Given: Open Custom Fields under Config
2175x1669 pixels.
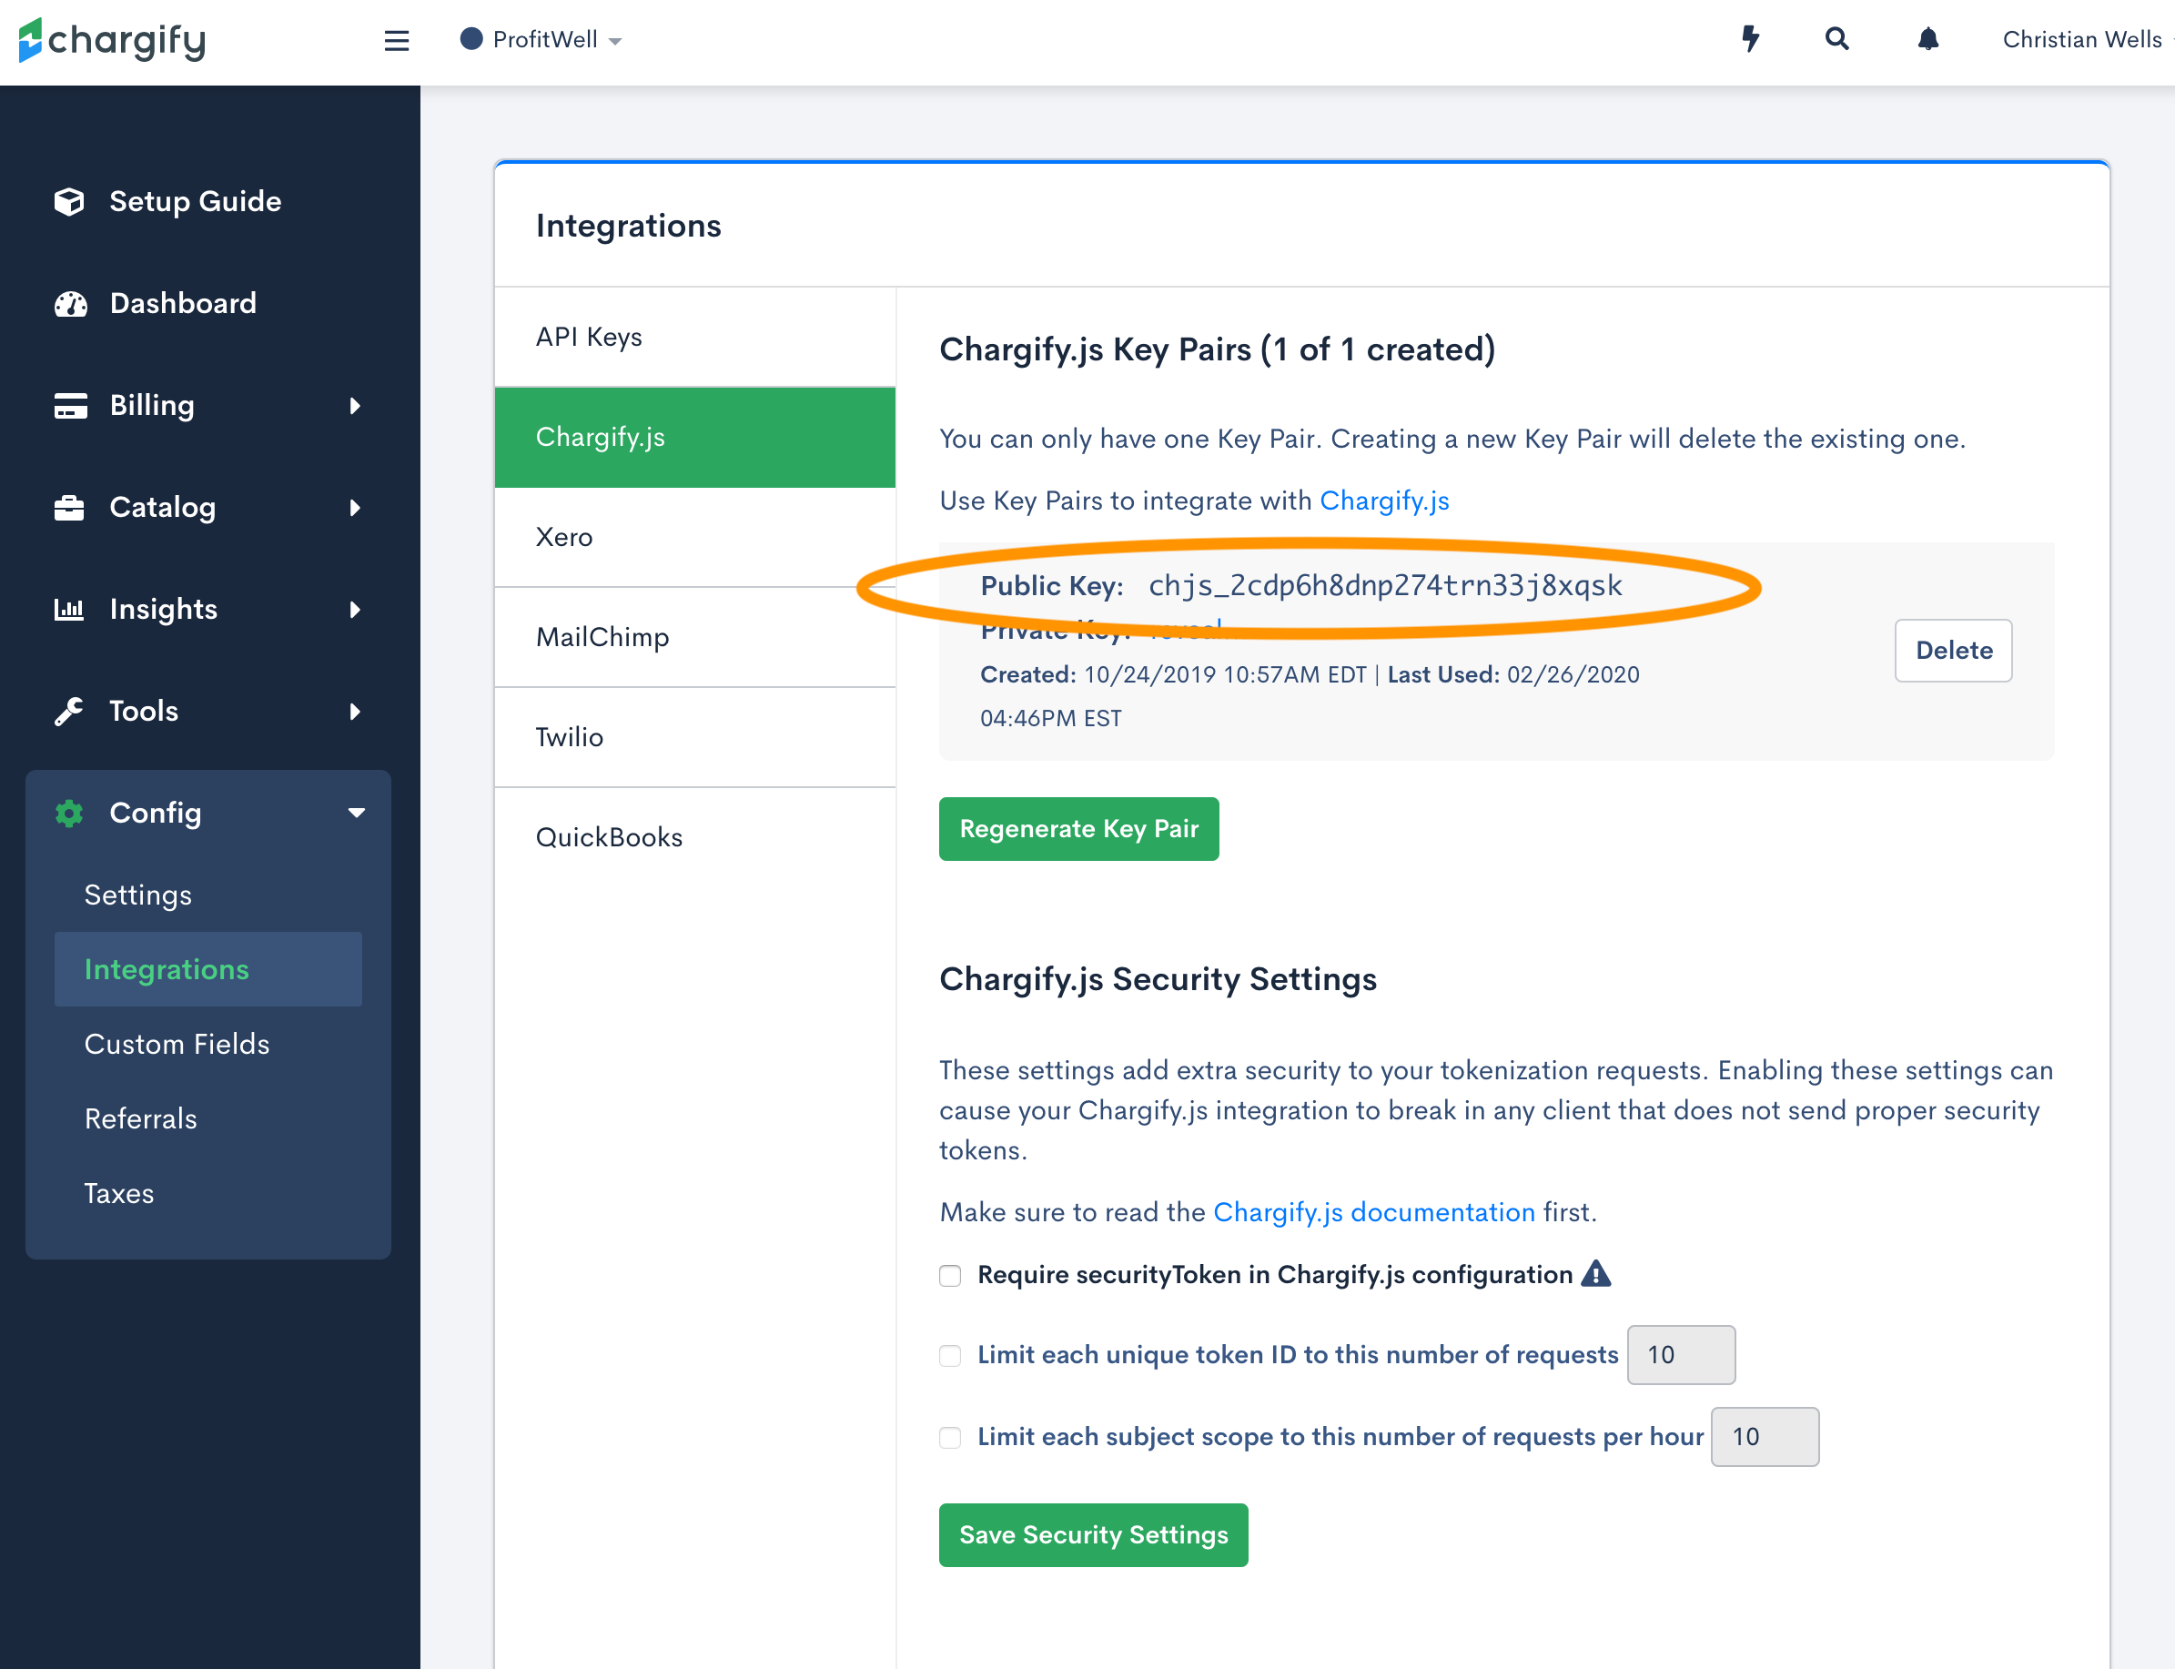Looking at the screenshot, I should pos(177,1044).
